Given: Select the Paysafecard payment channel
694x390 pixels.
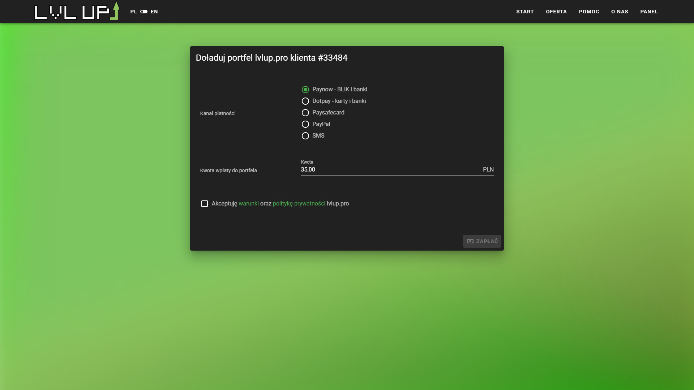Looking at the screenshot, I should (305, 113).
